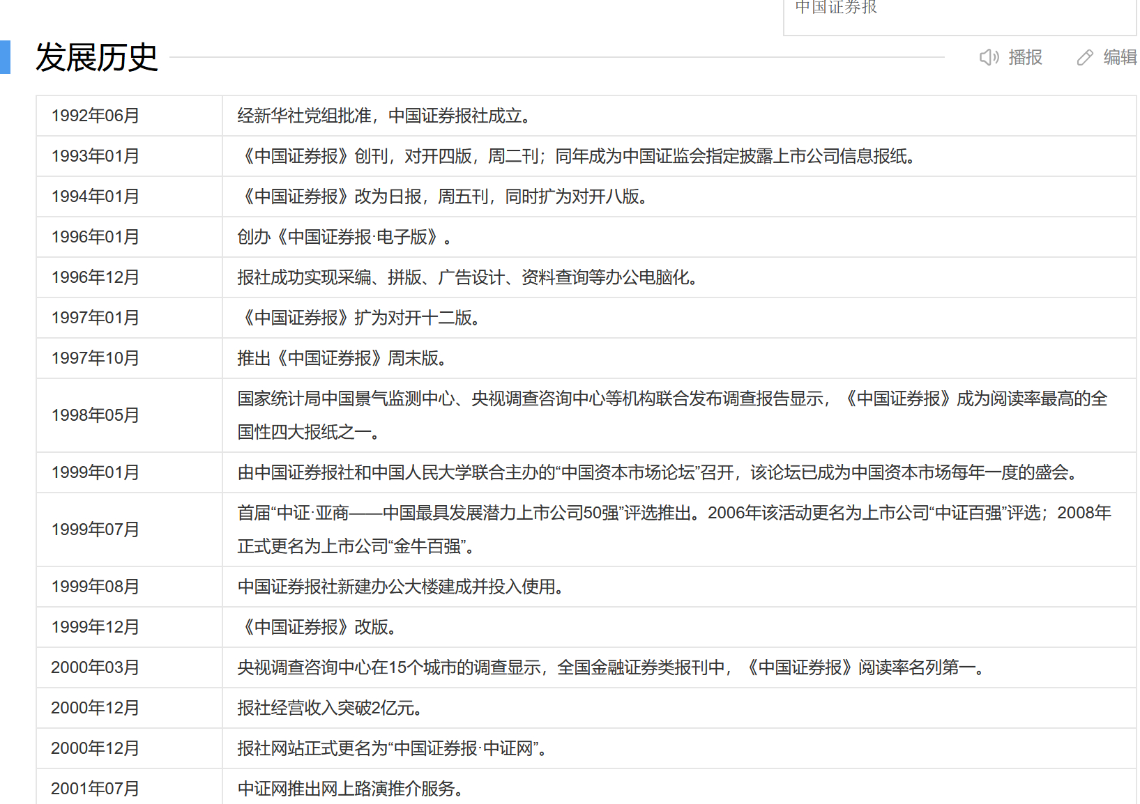Click the speaker icon next to 播报
The width and height of the screenshot is (1140, 804).
click(989, 57)
